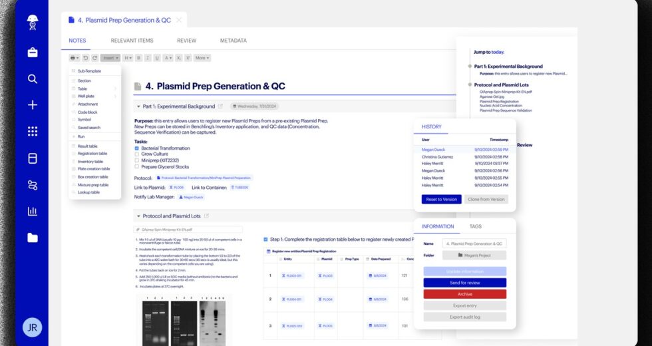The height and width of the screenshot is (346, 652).
Task: Open search from the magnifier sidebar icon
Action: [33, 79]
